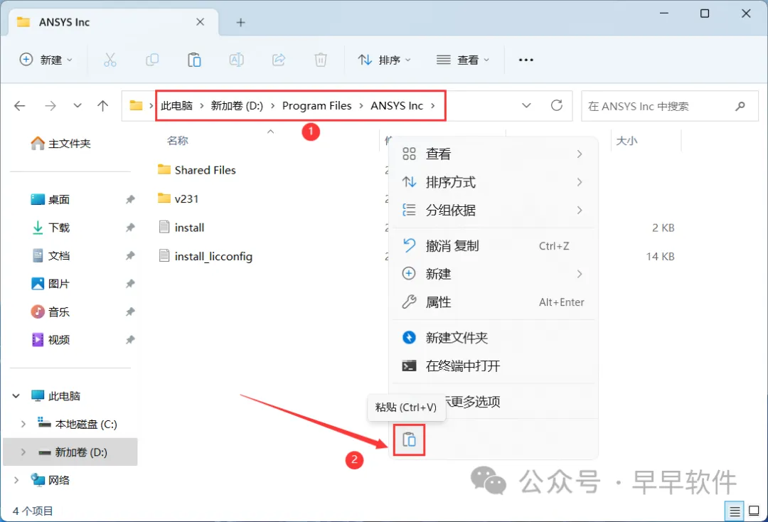Viewport: 768px width, 522px height.
Task: Go back with the left arrow
Action: coord(20,106)
